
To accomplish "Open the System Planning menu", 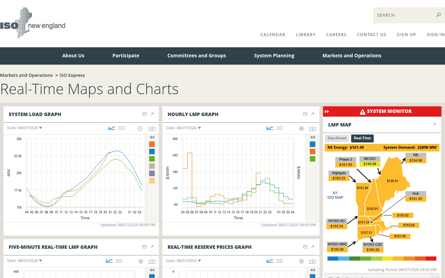I will coord(274,56).
